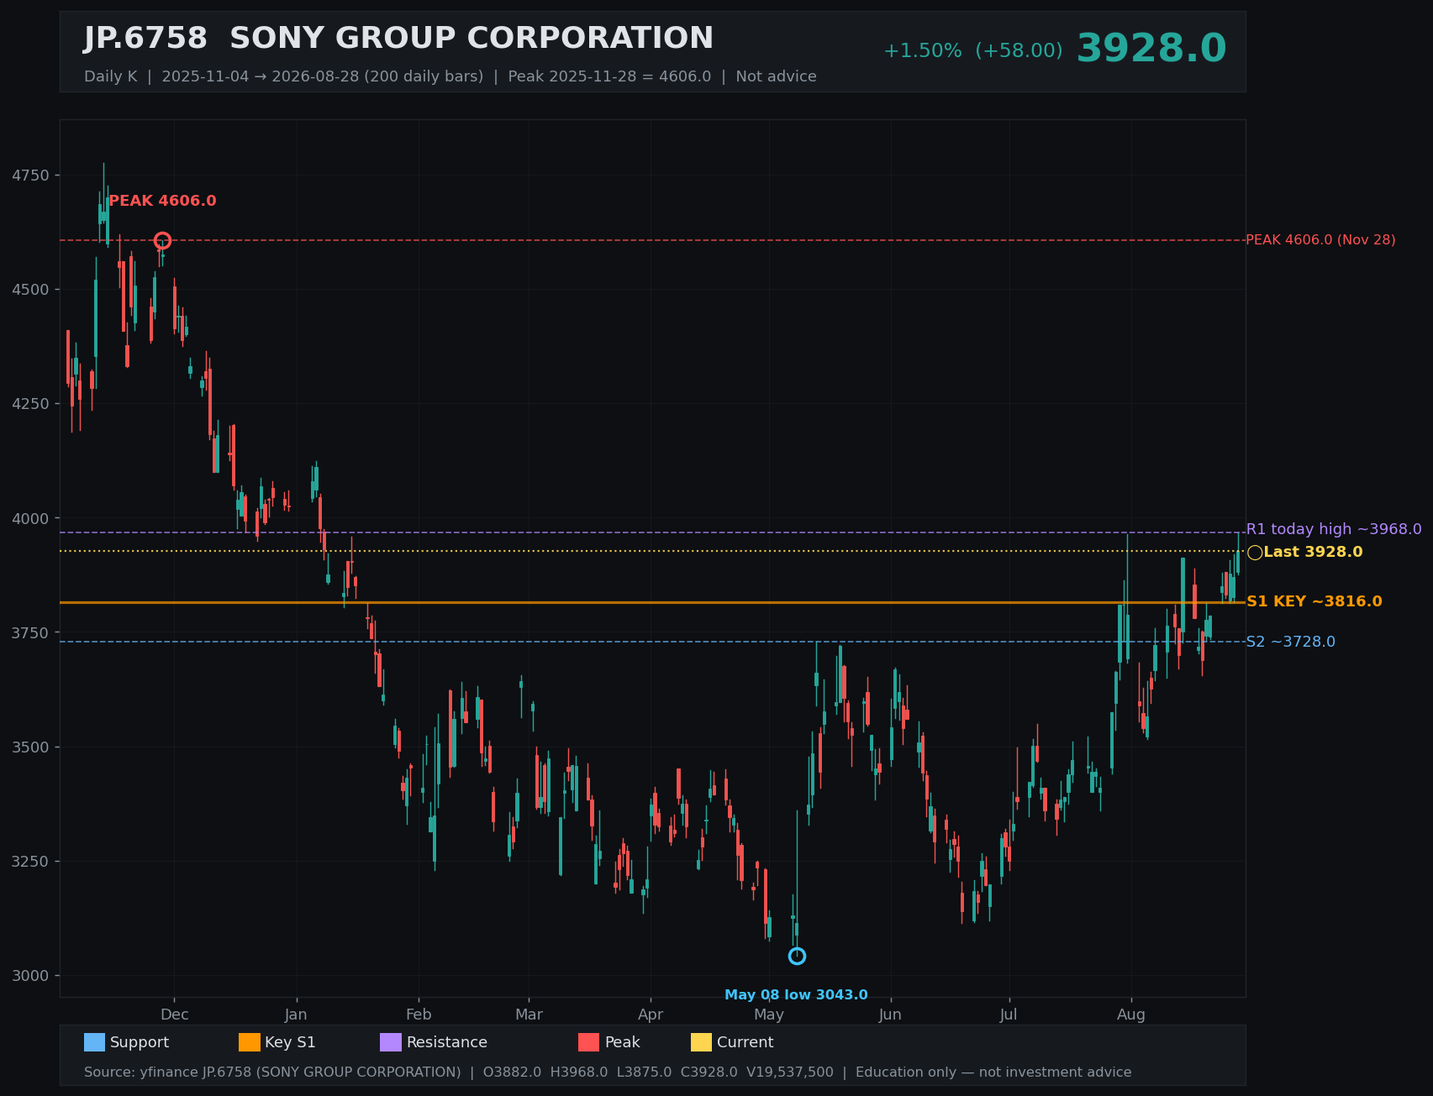Click the "Support" legend label

pos(140,1042)
